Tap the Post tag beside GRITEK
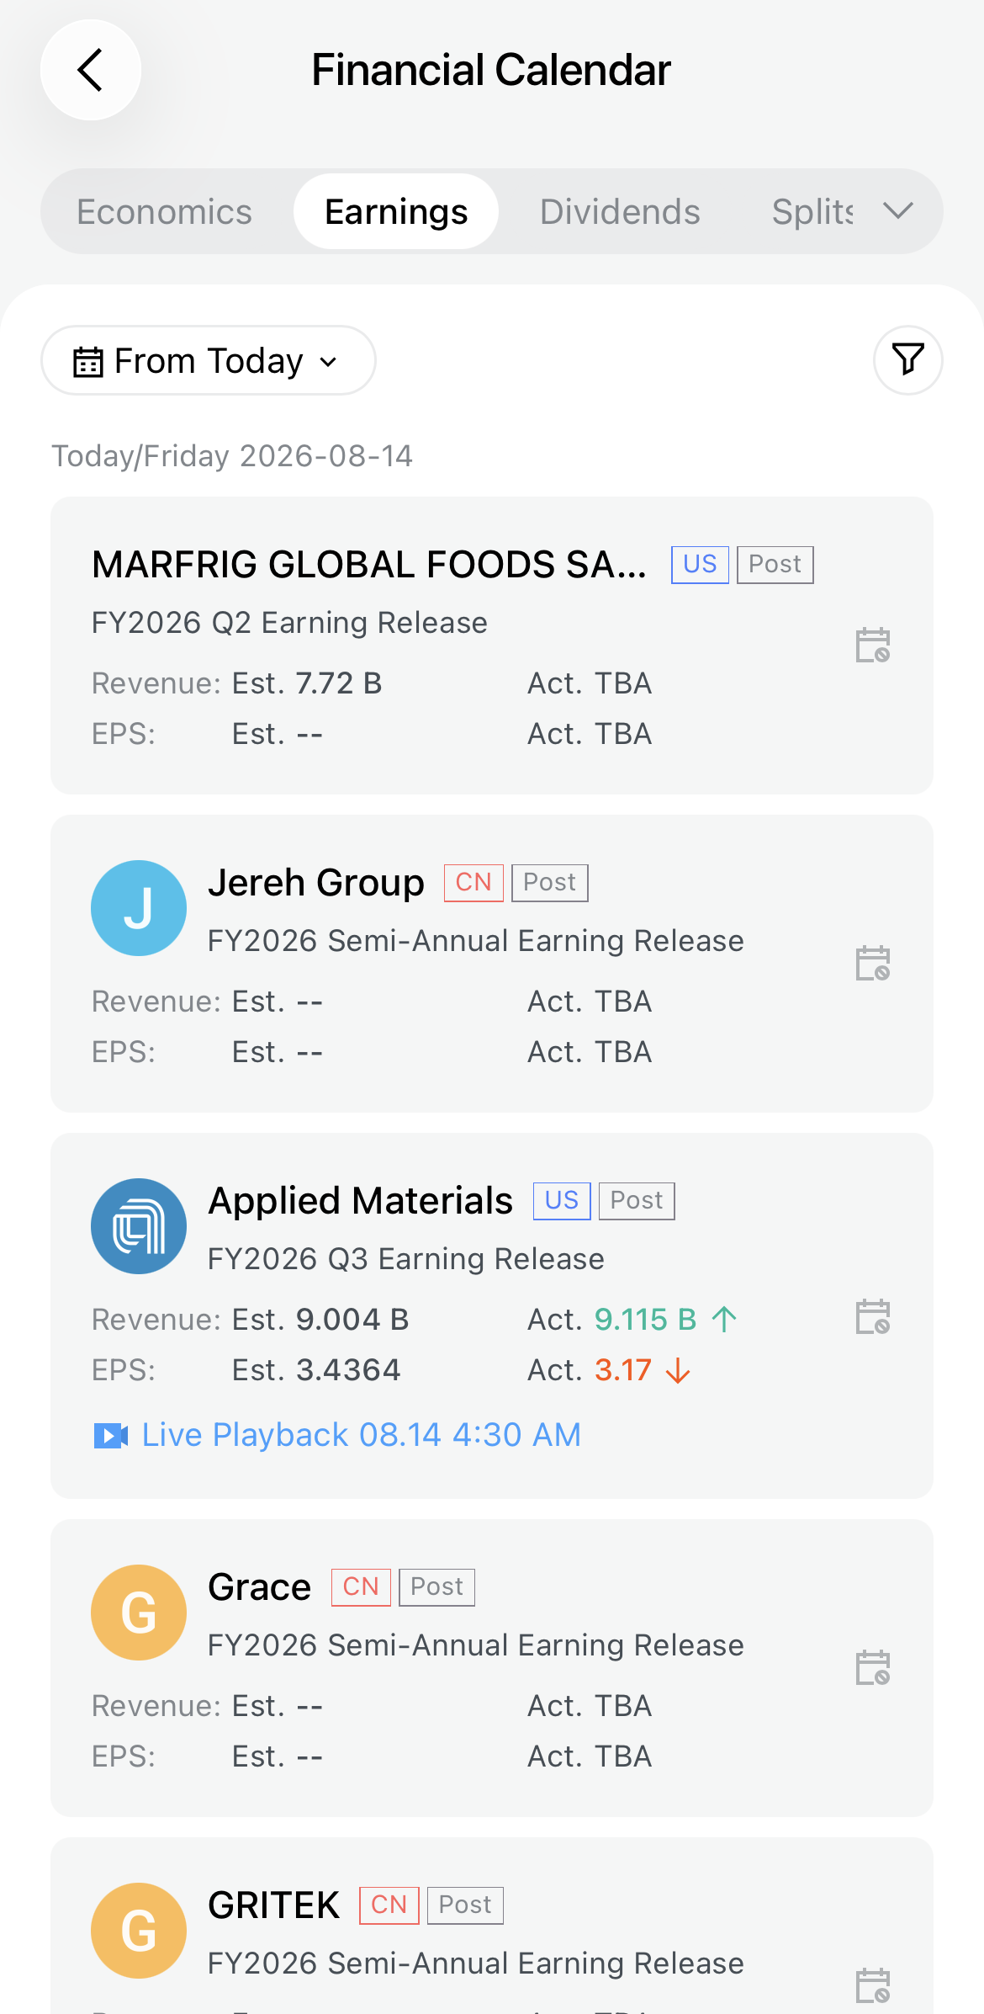The height and width of the screenshot is (2014, 984). 465,1905
